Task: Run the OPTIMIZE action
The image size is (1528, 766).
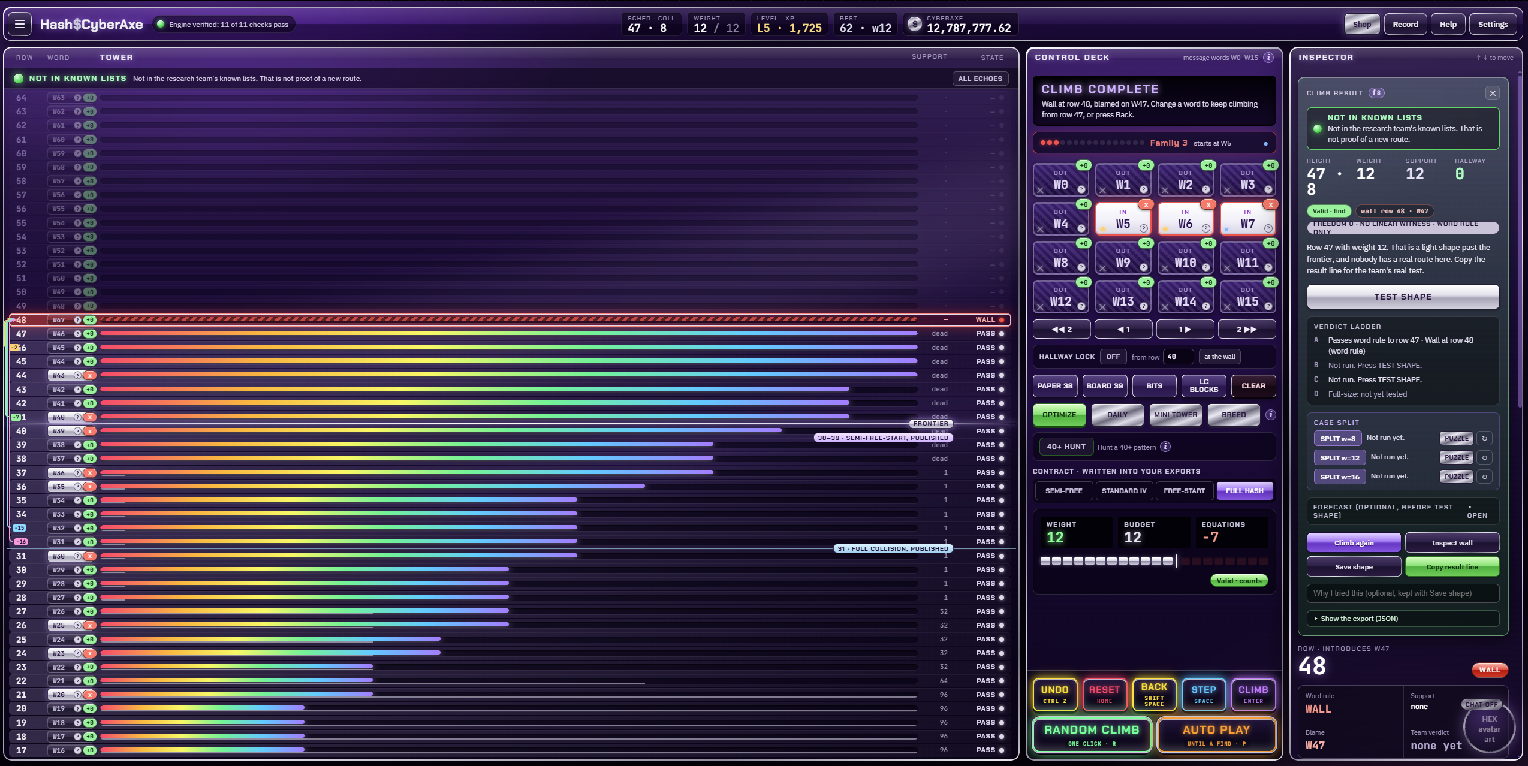Action: click(x=1059, y=415)
